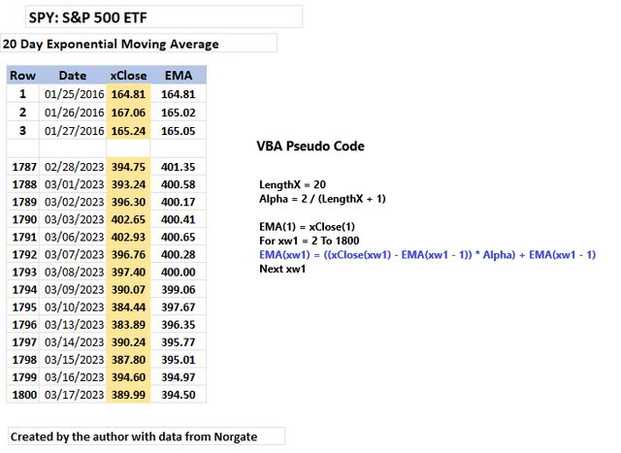Click the 'EMA' column header
The image size is (621, 453).
click(x=179, y=76)
